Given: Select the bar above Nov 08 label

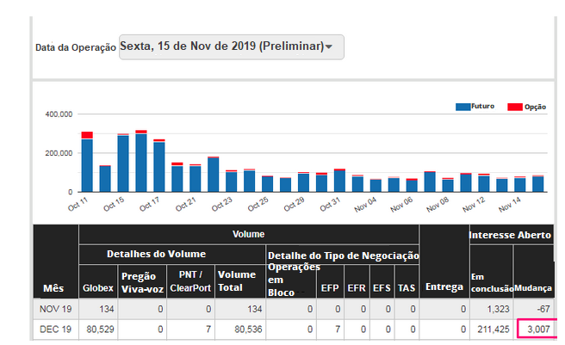Looking at the screenshot, I should pos(448,185).
